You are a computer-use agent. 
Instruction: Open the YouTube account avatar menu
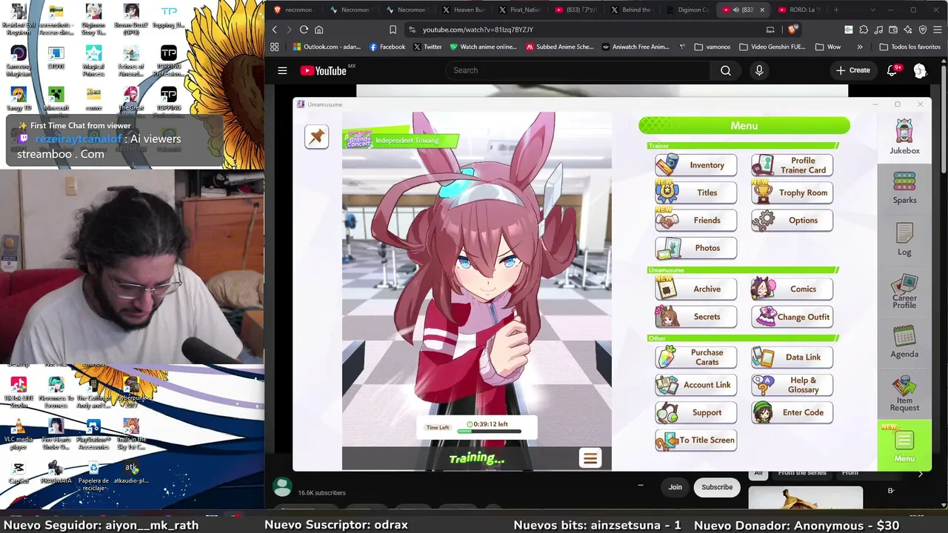tap(920, 70)
